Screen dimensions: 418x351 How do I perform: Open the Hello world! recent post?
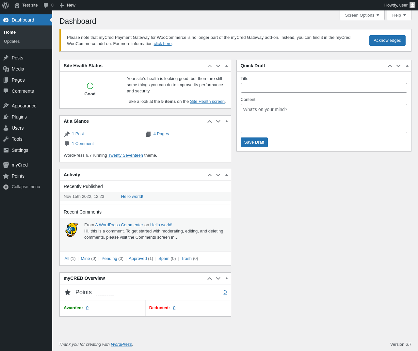132,197
